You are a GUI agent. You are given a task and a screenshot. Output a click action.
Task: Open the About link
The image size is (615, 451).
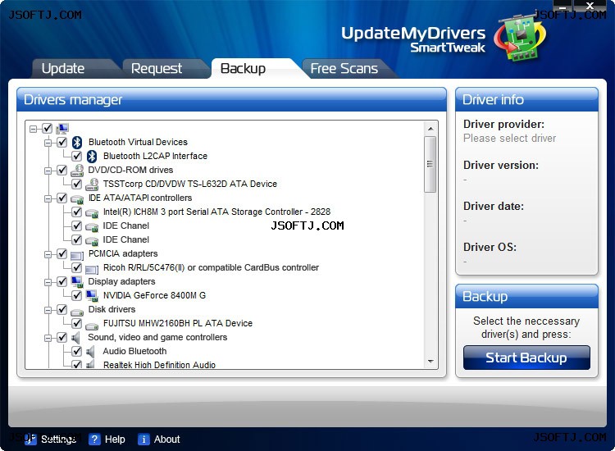coord(159,440)
